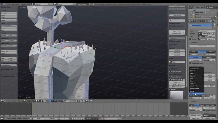Toggle Outline Selected checkbox

tap(170, 71)
